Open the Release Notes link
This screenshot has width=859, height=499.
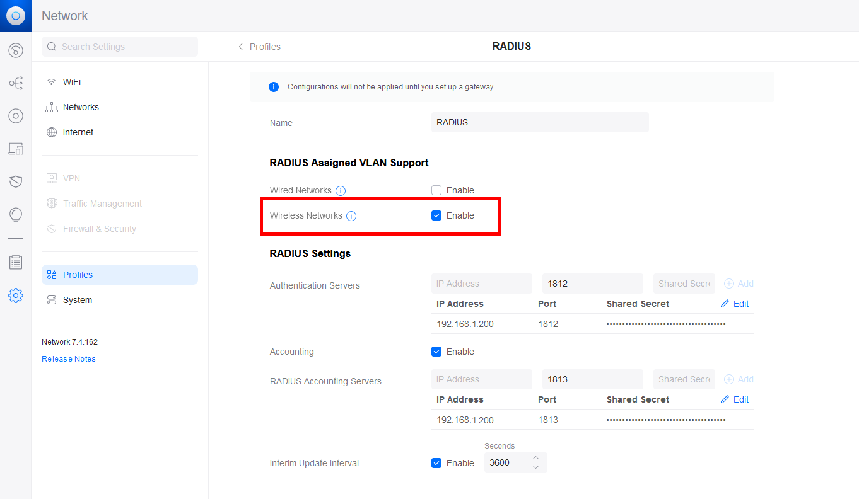pos(68,358)
